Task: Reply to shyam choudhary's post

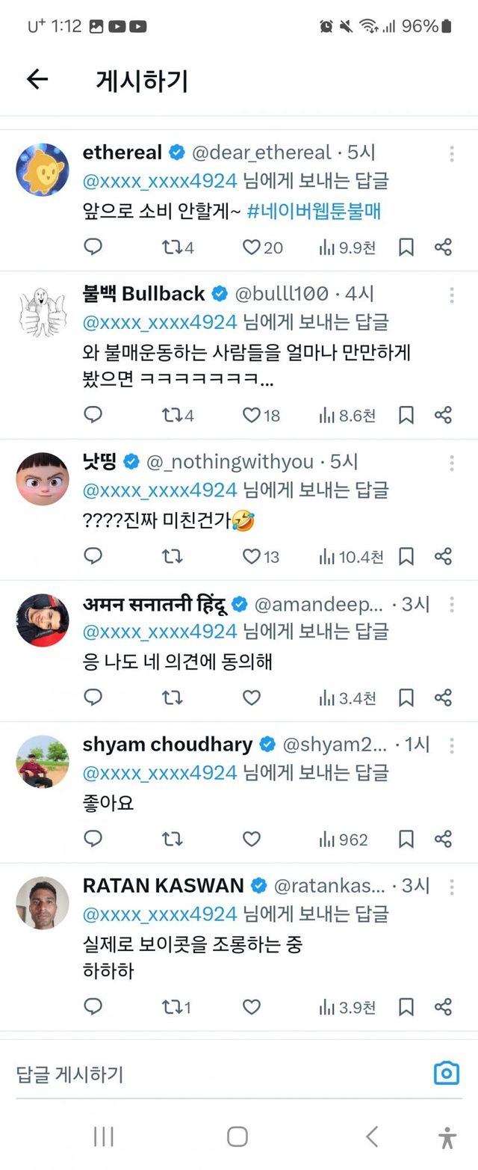Action: 93,839
